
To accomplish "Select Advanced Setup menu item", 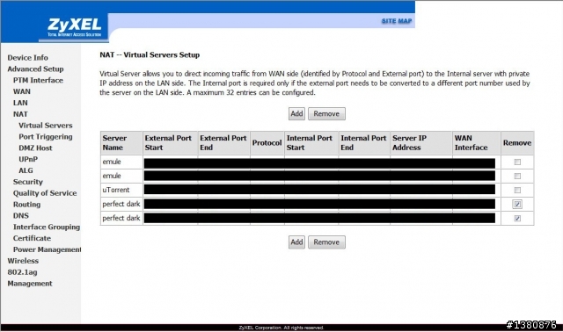I will [35, 69].
